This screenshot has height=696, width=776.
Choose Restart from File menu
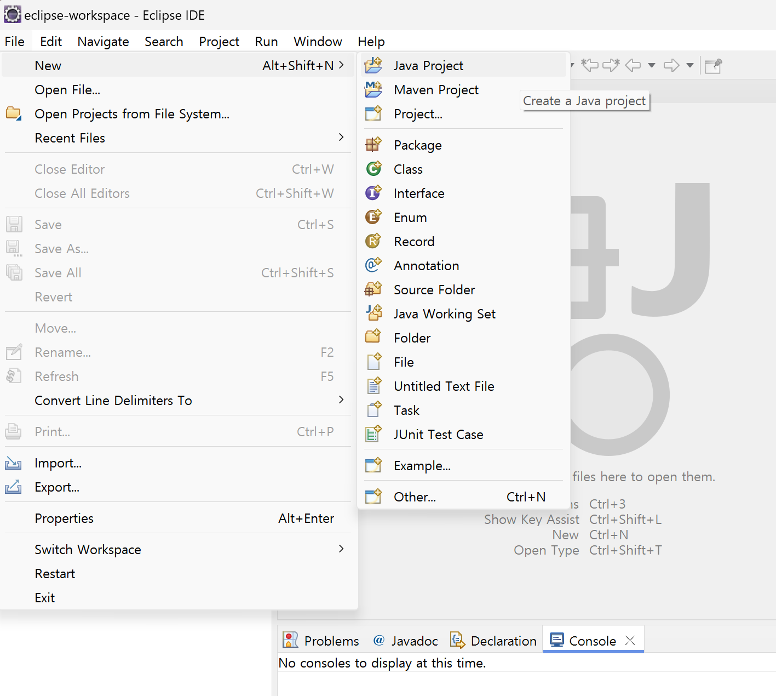point(179,573)
